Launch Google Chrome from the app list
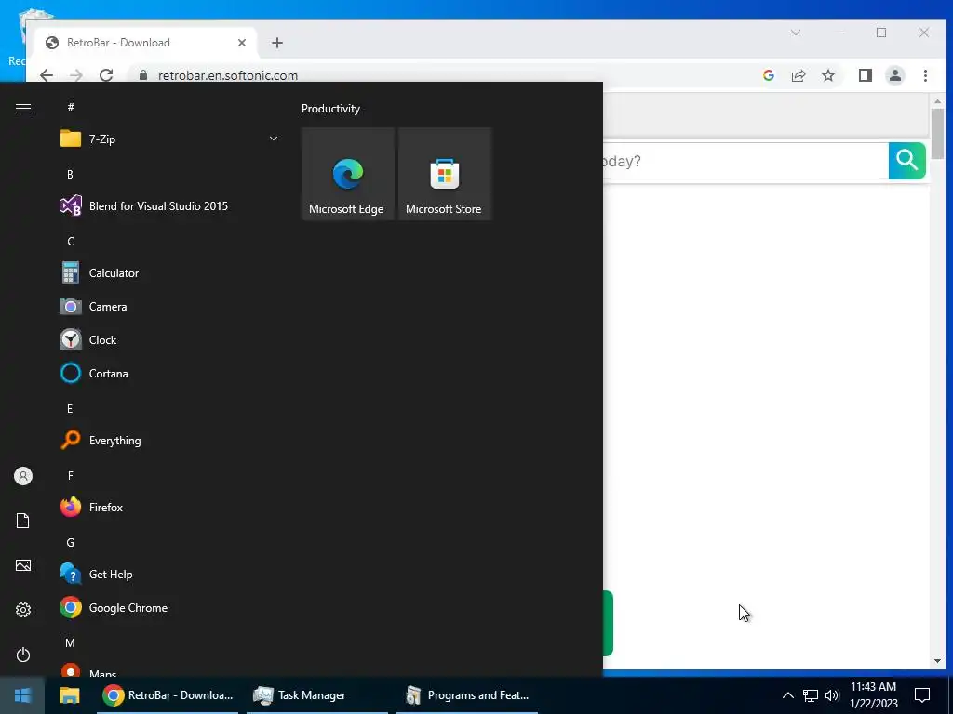 [169, 608]
